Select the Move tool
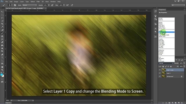Image resolution: width=186 pixels, height=104 pixels. coord(2,12)
